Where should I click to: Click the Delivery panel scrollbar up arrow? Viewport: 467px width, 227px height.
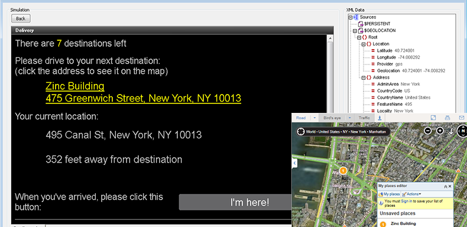coord(330,38)
